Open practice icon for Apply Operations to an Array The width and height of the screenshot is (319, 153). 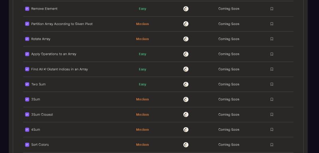pyautogui.click(x=186, y=54)
